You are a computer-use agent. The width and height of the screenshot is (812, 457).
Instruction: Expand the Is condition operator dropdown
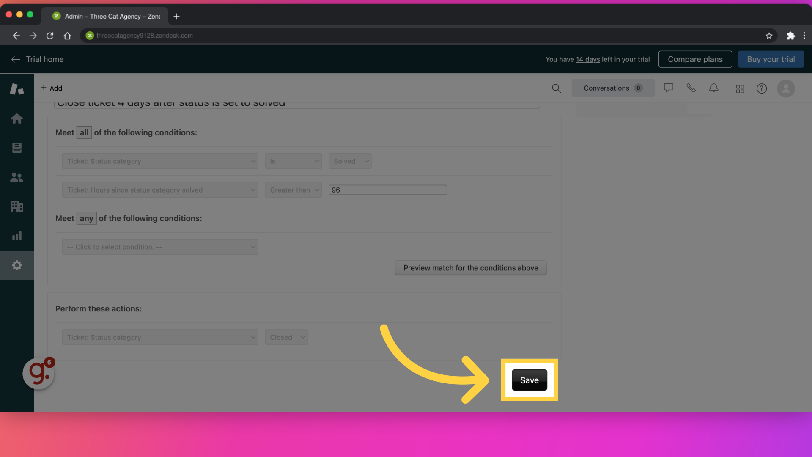tap(293, 161)
